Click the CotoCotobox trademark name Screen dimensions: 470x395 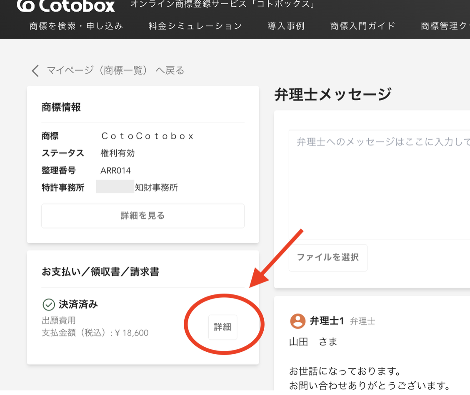click(147, 136)
